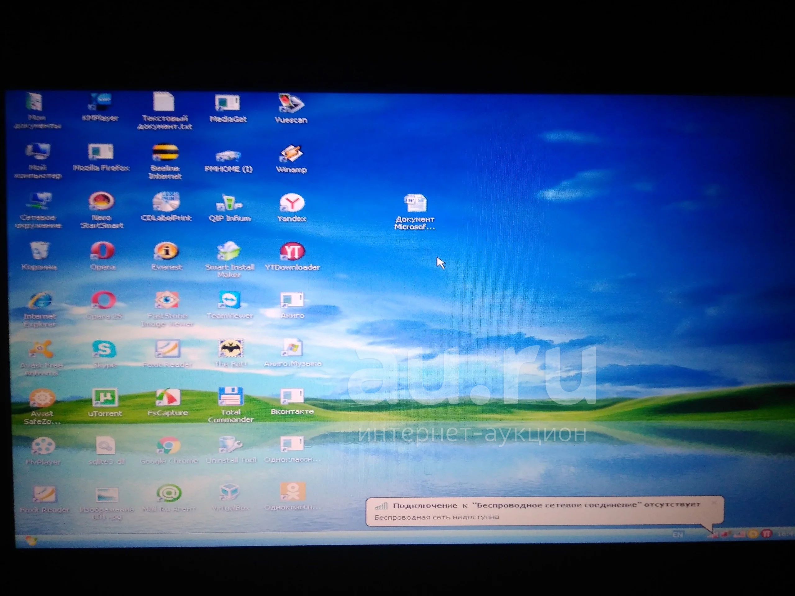Click the wireless network balloon message
Viewport: 795px width, 596px height.
pyautogui.click(x=544, y=511)
